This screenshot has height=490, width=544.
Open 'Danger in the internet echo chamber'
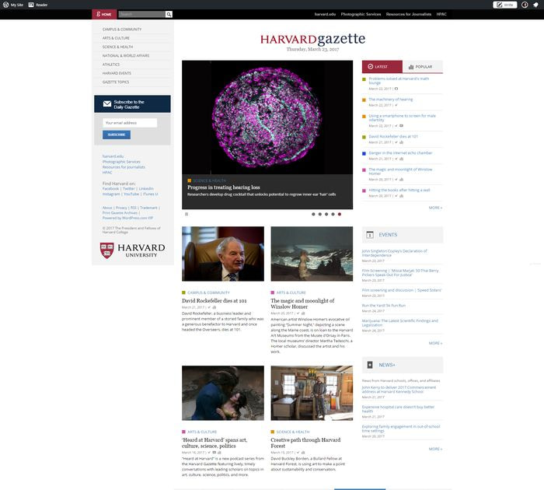pyautogui.click(x=400, y=153)
